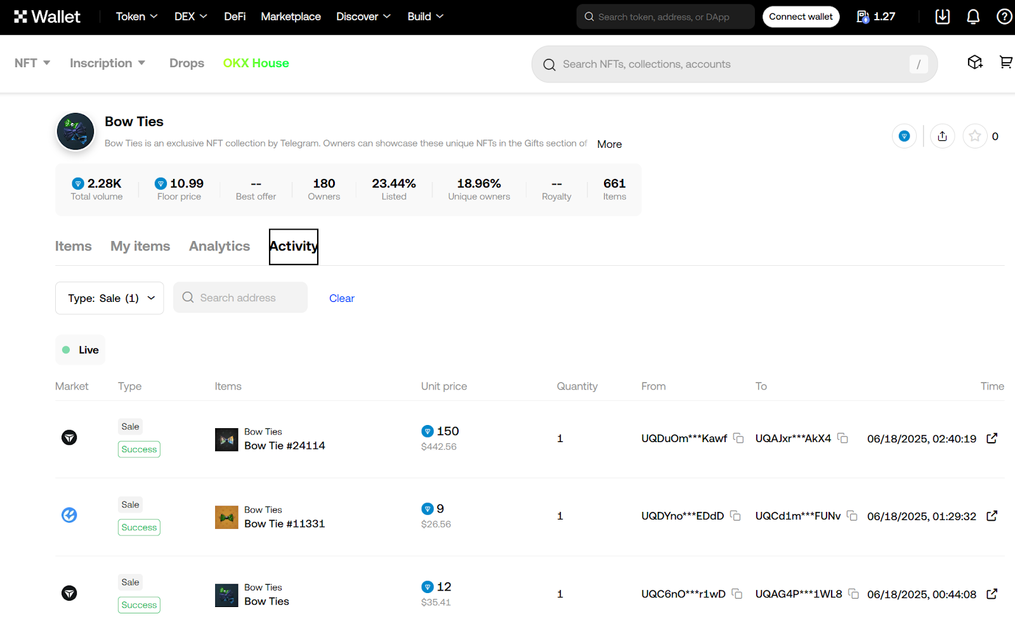Click the gas fee 1.27 indicator

click(x=876, y=16)
